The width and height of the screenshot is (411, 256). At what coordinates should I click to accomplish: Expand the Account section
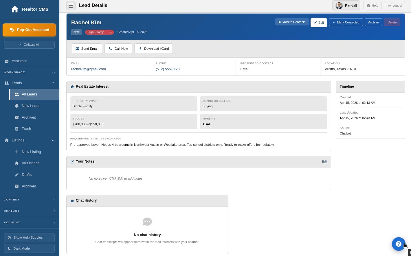click(x=30, y=222)
